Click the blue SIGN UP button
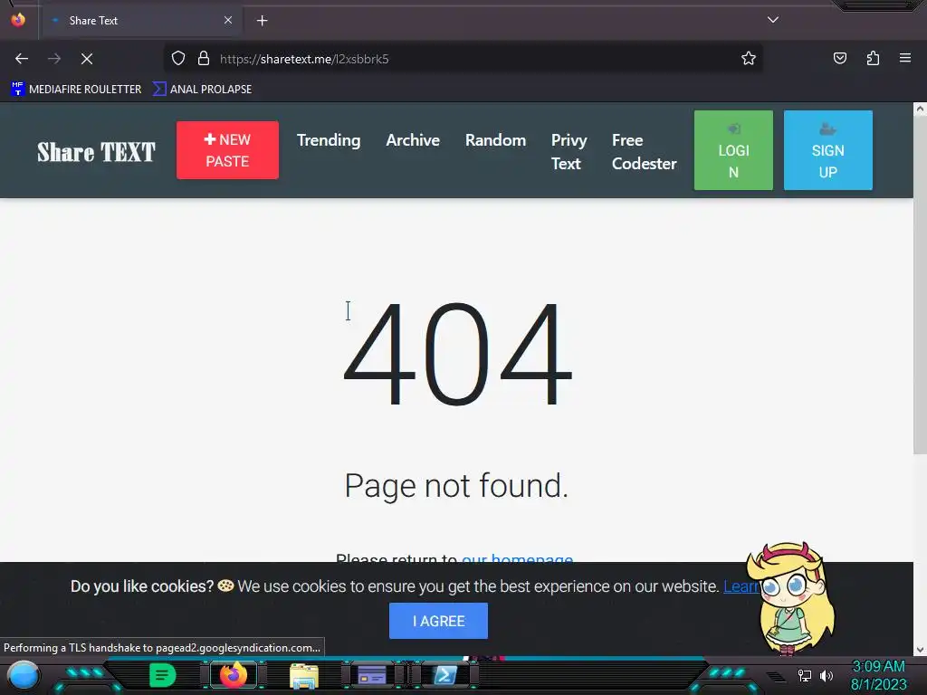The width and height of the screenshot is (927, 695). 827,150
